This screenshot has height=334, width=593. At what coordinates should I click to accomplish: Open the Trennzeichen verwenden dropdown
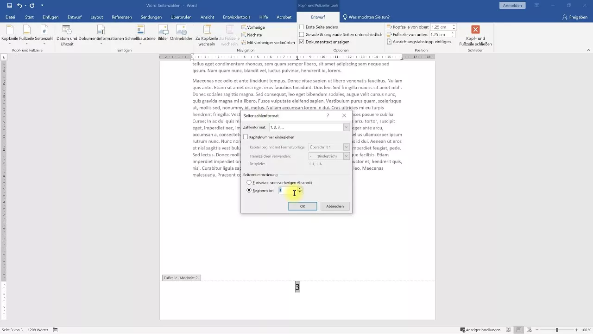pos(346,156)
